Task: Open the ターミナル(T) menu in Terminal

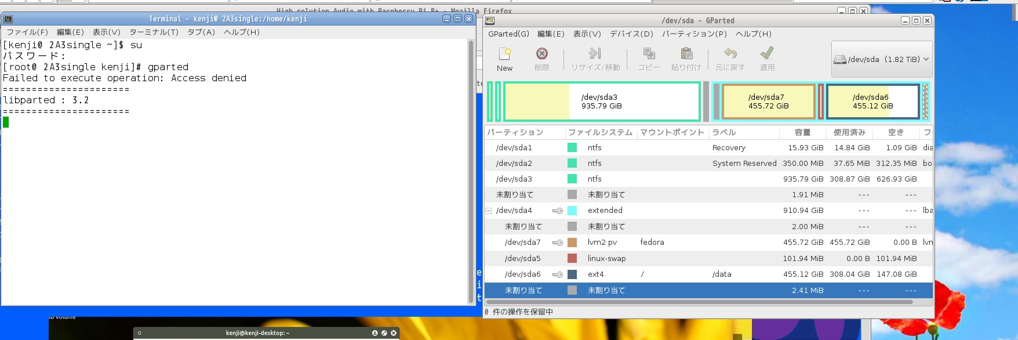Action: pyautogui.click(x=154, y=32)
